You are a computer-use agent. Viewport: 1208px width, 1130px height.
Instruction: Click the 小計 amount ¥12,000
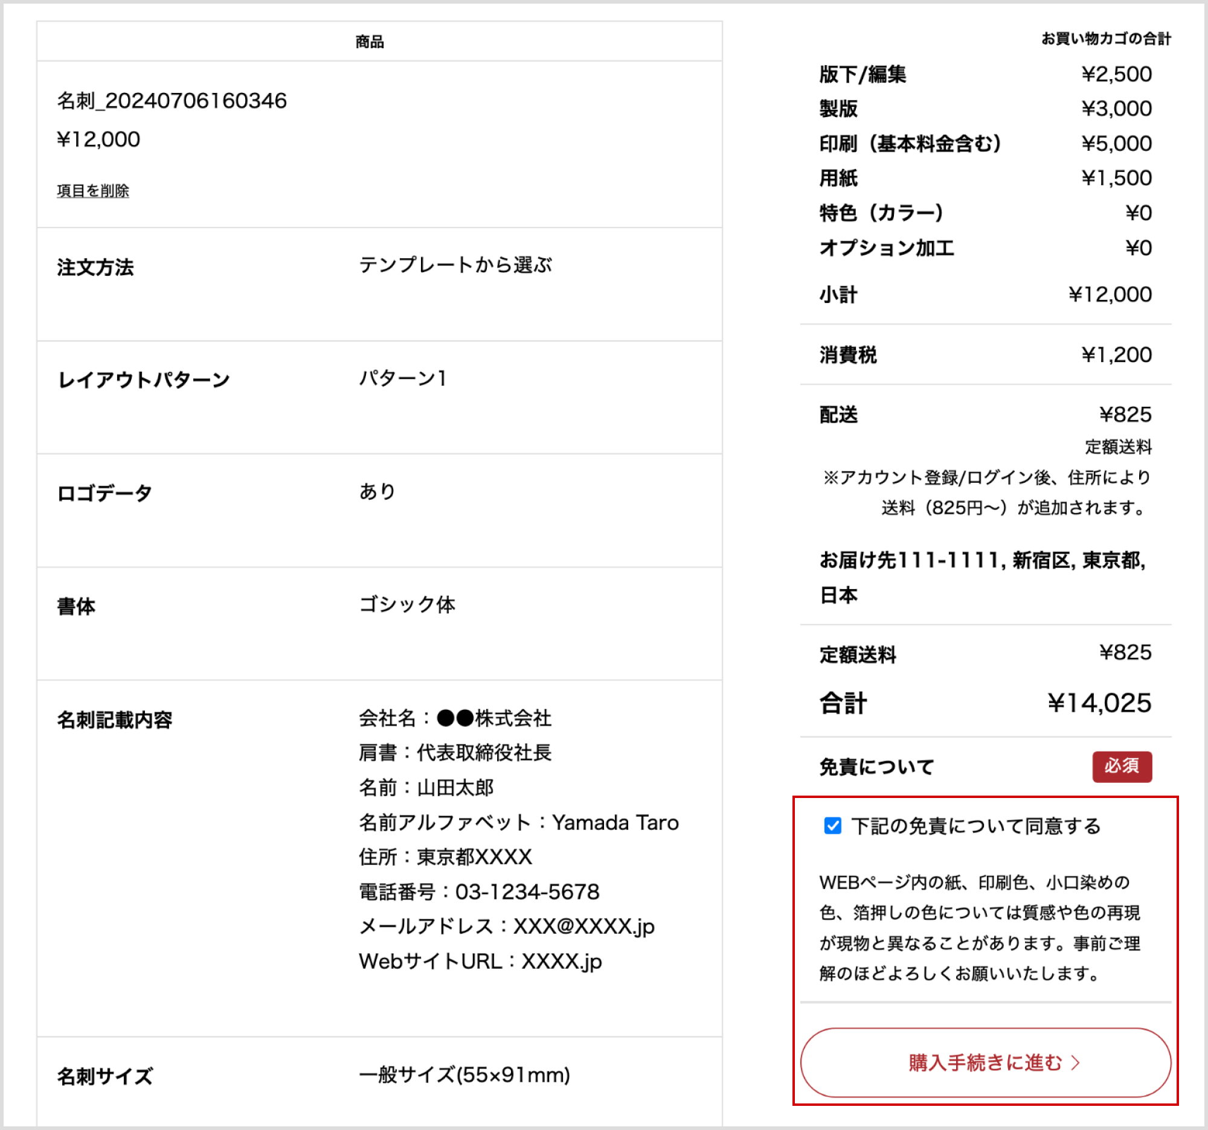pos(1110,295)
